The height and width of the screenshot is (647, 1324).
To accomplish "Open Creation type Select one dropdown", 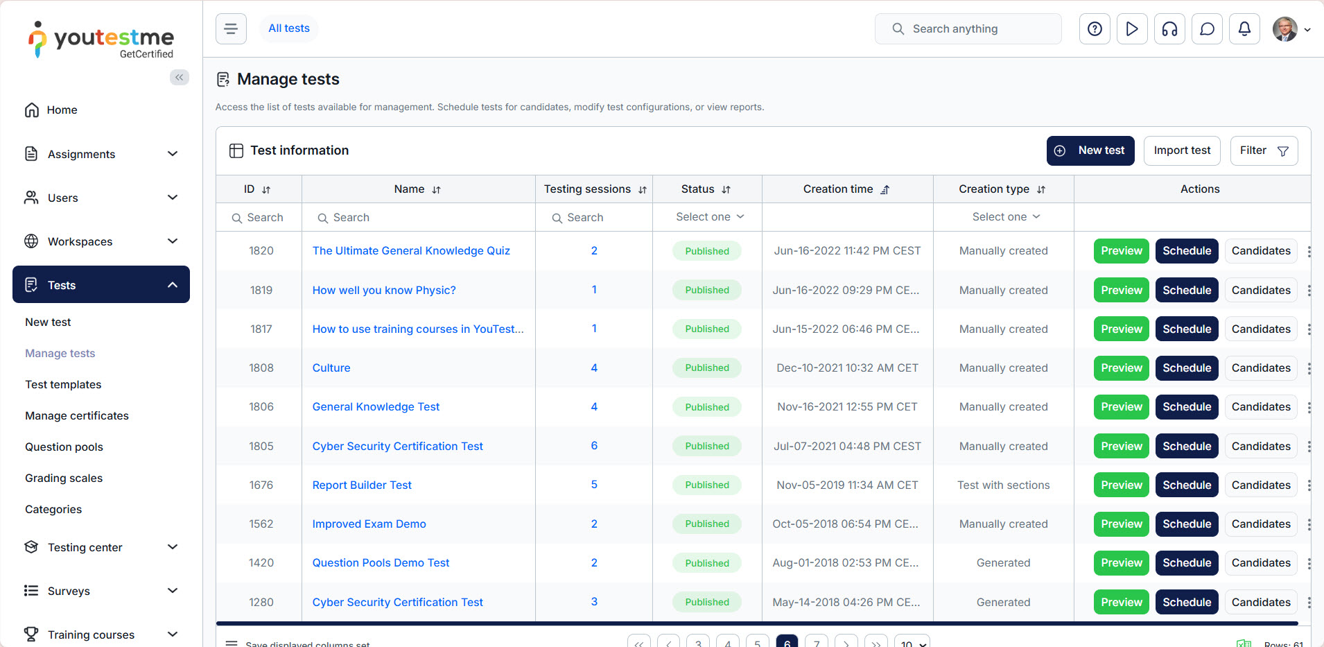I will (x=1005, y=217).
